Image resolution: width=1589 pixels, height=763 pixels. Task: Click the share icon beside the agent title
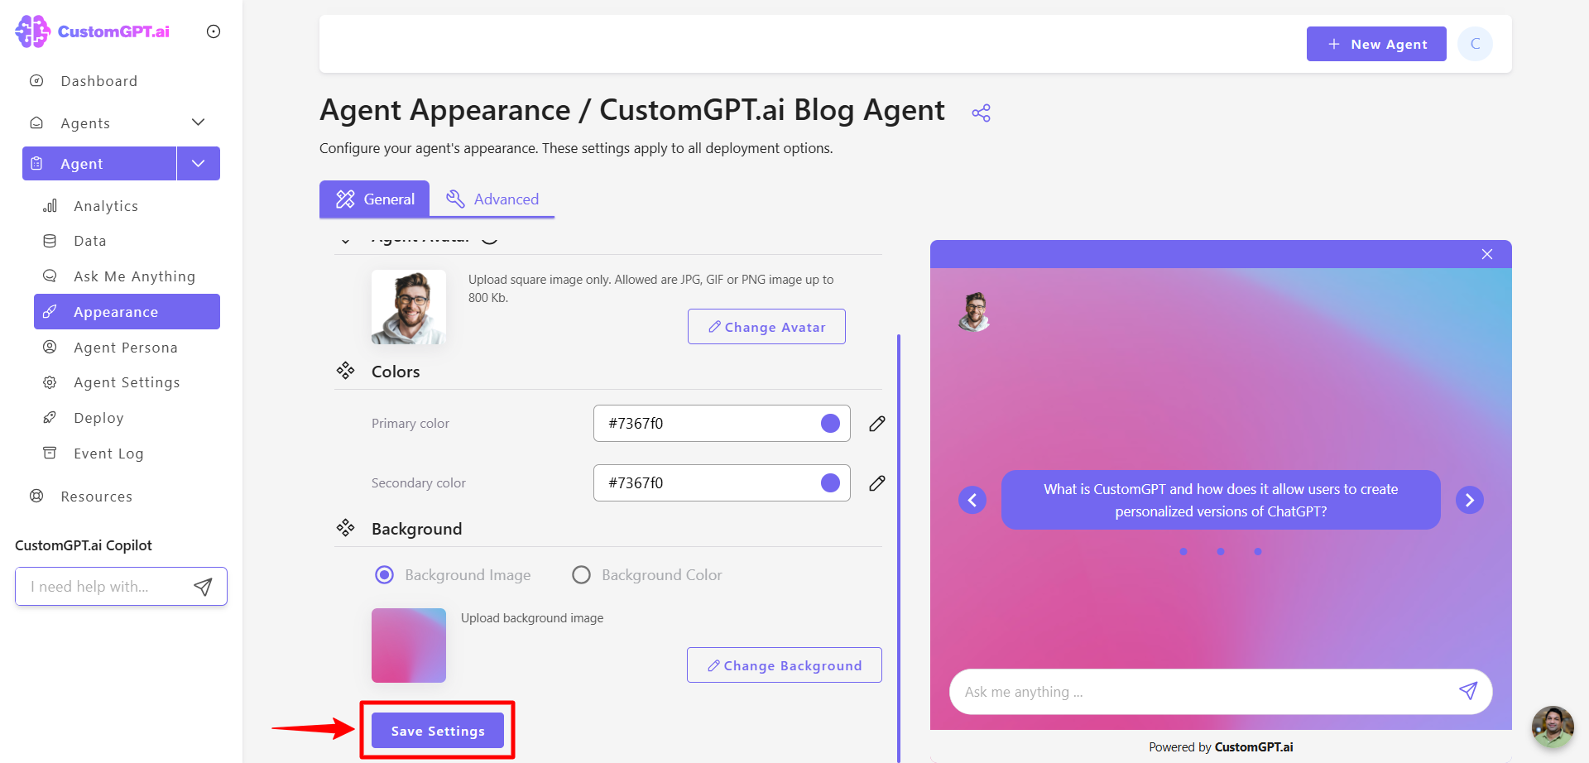(981, 113)
